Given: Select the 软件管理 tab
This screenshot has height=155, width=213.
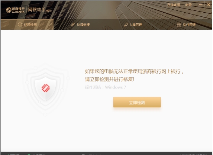Looking at the screenshot, I should 186,25.
